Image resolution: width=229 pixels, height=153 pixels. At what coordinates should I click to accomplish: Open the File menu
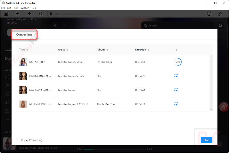point(3,8)
